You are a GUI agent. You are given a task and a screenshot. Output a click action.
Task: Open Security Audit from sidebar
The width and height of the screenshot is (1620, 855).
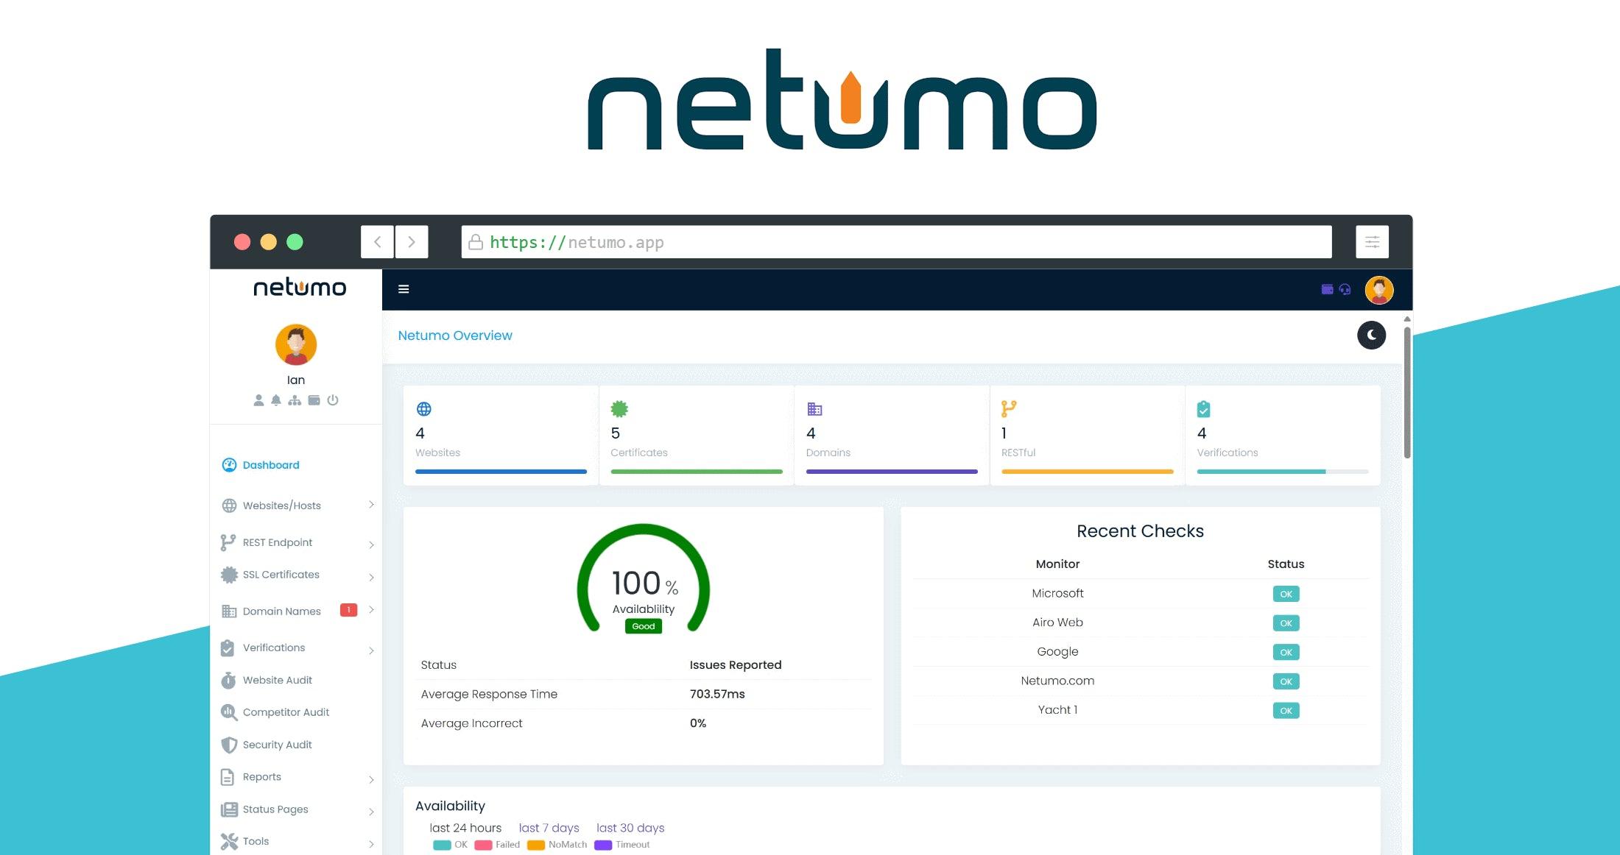tap(277, 745)
